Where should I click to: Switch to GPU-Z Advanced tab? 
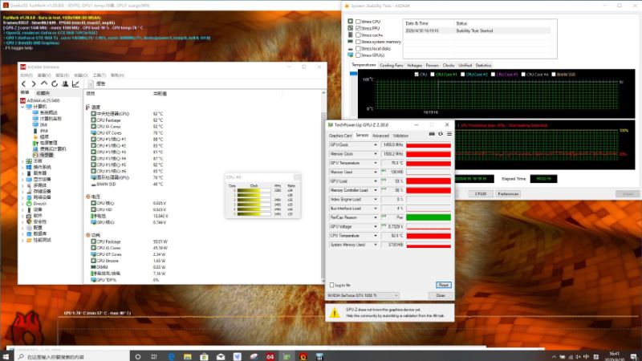(x=380, y=136)
